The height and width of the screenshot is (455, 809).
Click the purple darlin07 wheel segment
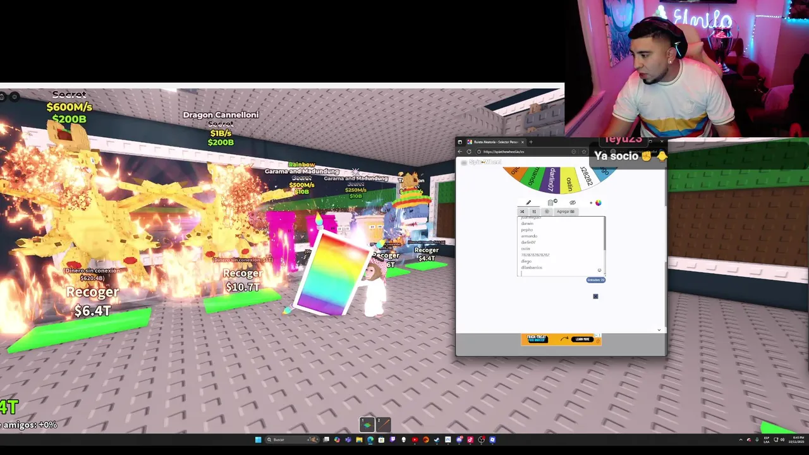(550, 179)
